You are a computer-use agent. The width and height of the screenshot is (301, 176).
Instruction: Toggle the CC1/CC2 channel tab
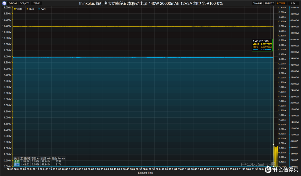(x=25, y=3)
